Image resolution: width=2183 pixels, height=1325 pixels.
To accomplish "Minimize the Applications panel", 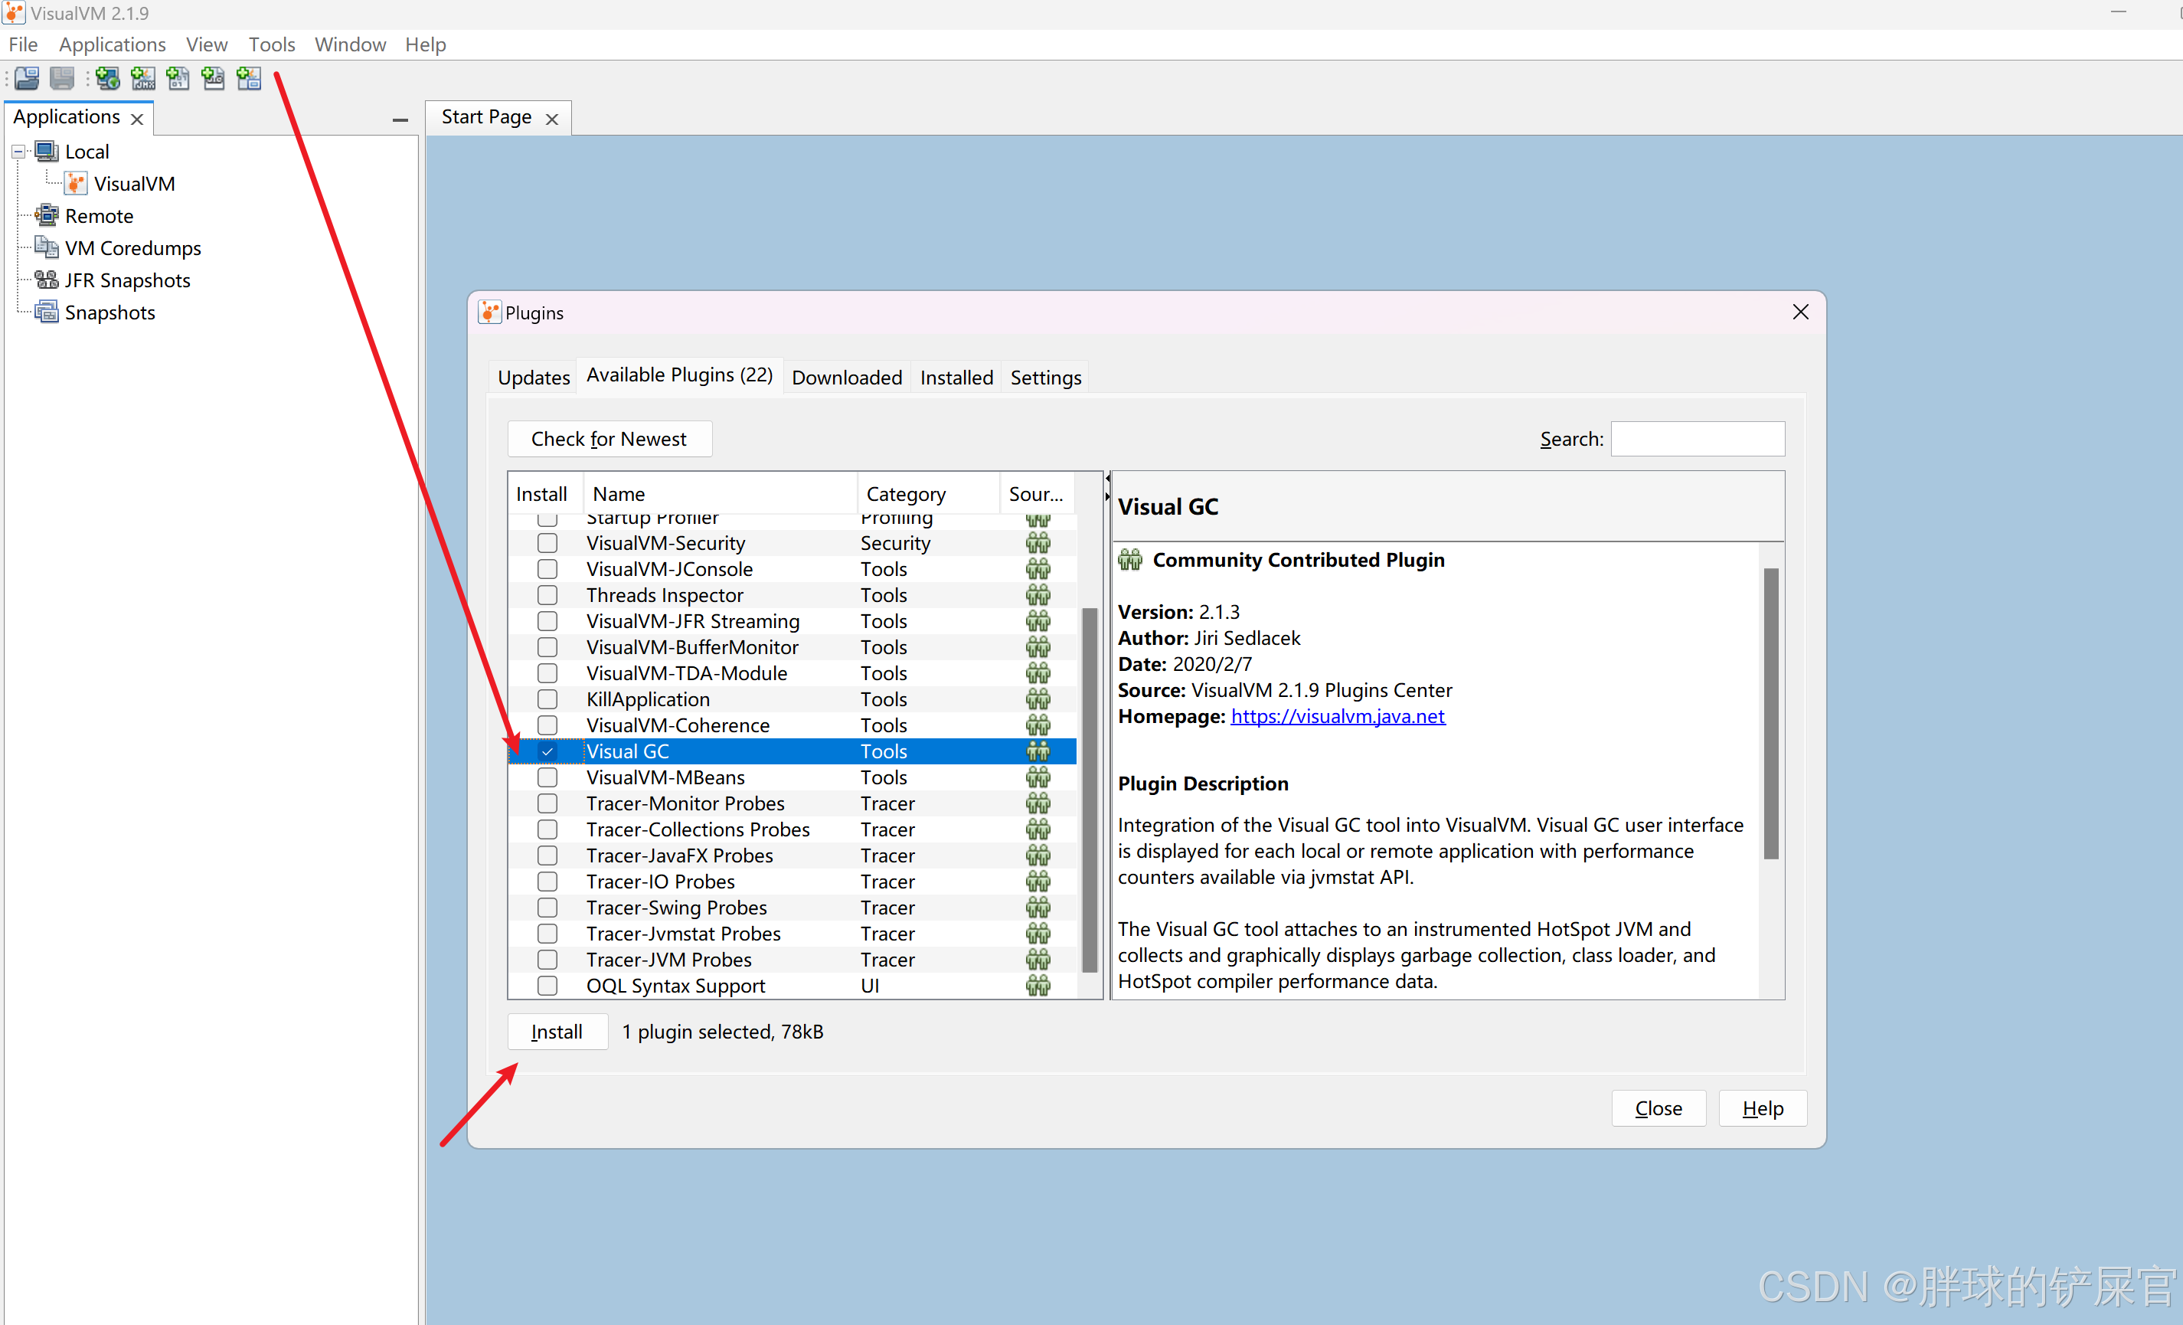I will [400, 119].
